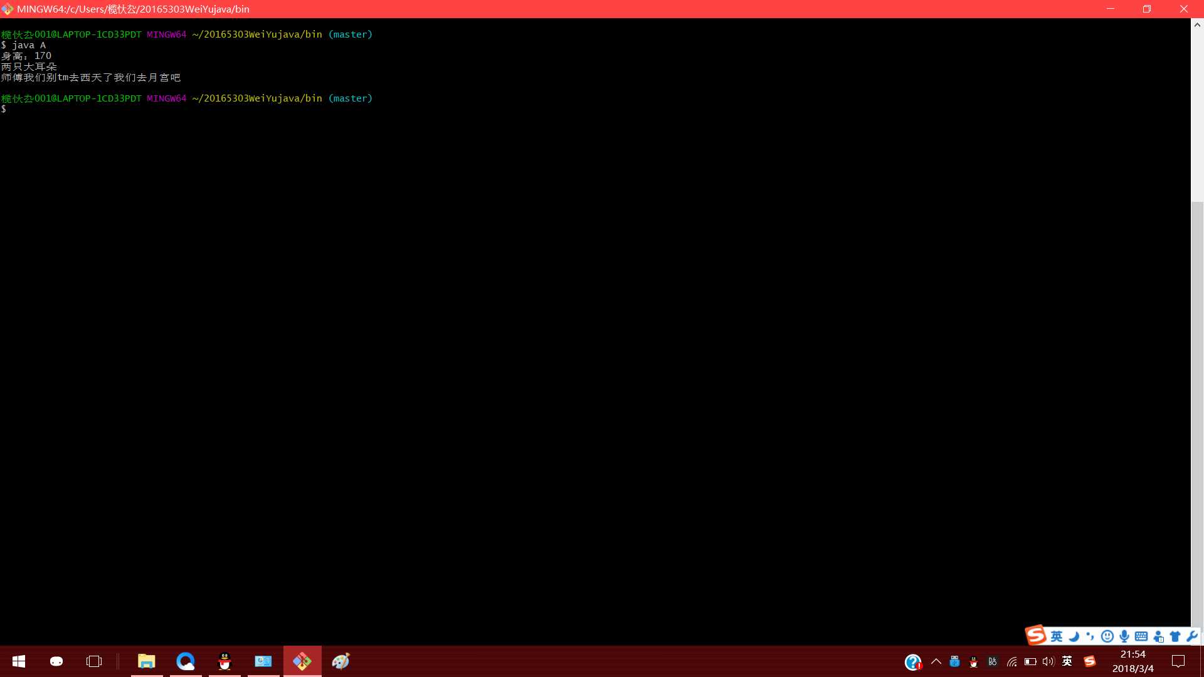1204x677 pixels.
Task: Close the MINGW64 window
Action: (1184, 9)
